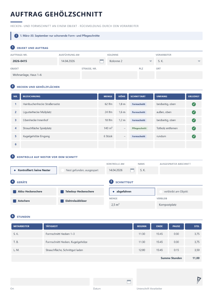The width and height of the screenshot is (213, 301).
Task: Open calendar icon in Kontrolle am field
Action: coord(132,170)
